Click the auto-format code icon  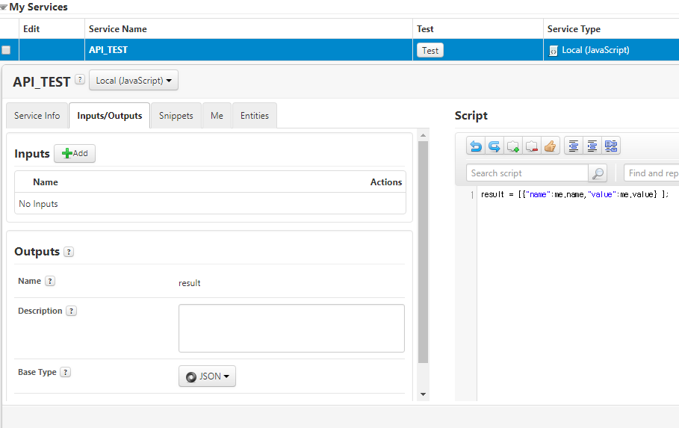coord(611,146)
